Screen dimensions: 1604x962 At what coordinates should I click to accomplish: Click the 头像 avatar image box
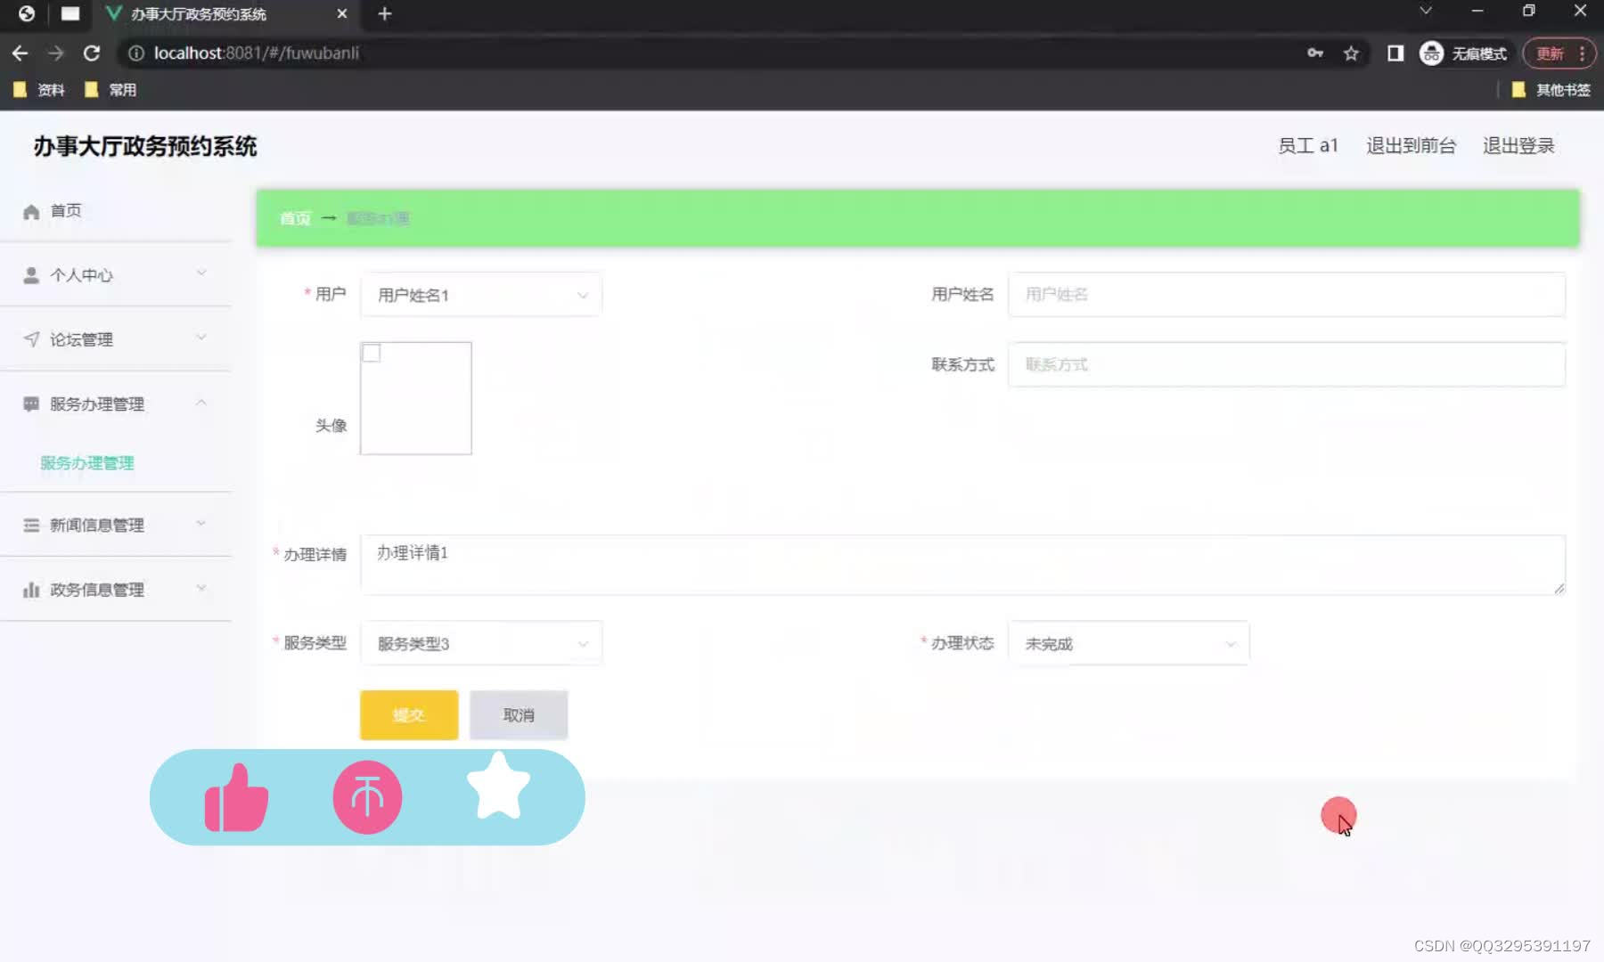pos(416,398)
